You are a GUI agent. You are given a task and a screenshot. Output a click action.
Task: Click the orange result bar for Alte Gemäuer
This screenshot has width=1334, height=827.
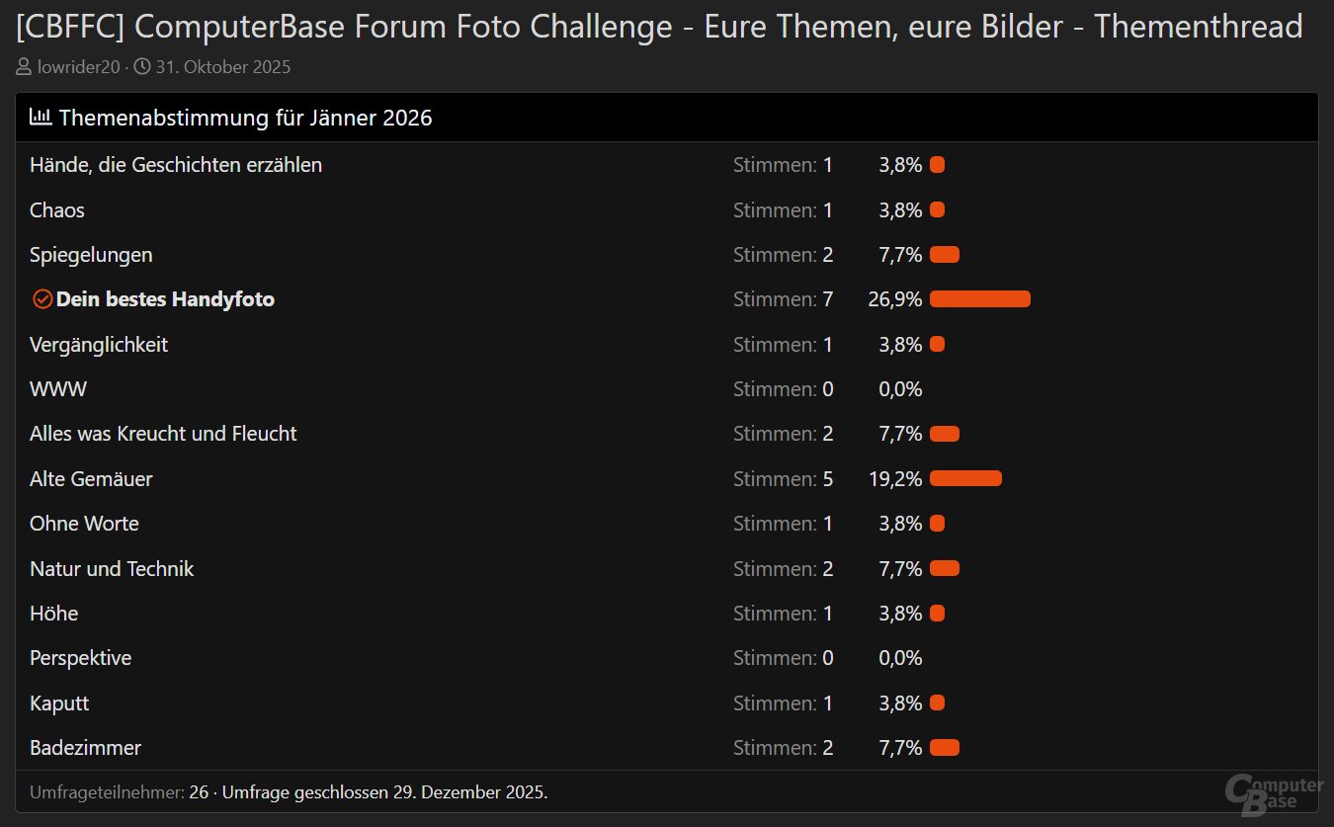(x=965, y=479)
